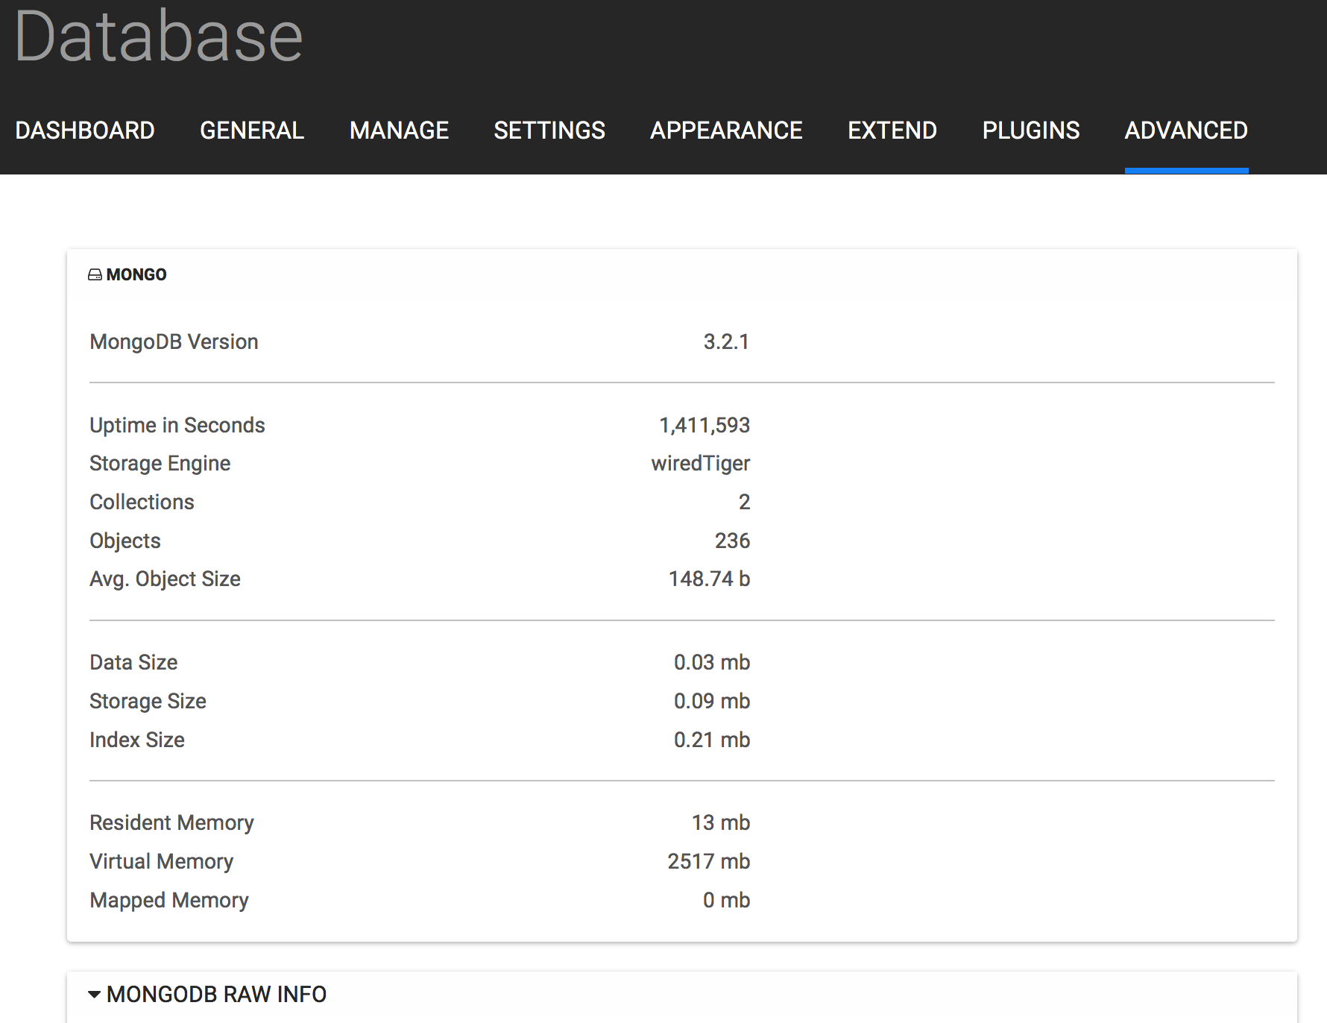Go to the Manage tab
The height and width of the screenshot is (1023, 1327).
pos(399,130)
